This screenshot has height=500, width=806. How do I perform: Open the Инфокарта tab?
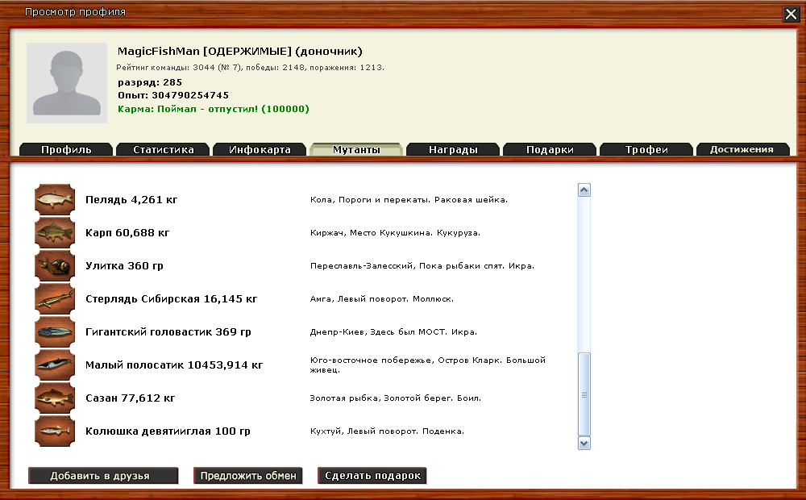tap(260, 149)
